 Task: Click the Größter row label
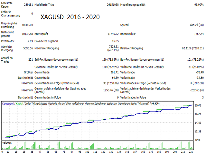tap(28, 73)
